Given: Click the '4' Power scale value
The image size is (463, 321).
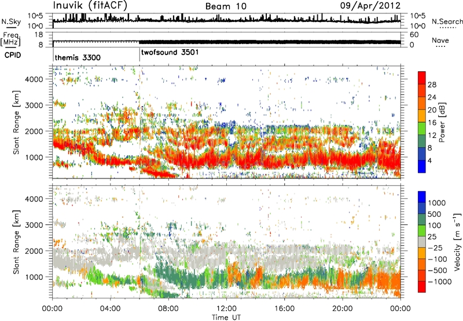Looking at the screenshot, I should point(429,161).
